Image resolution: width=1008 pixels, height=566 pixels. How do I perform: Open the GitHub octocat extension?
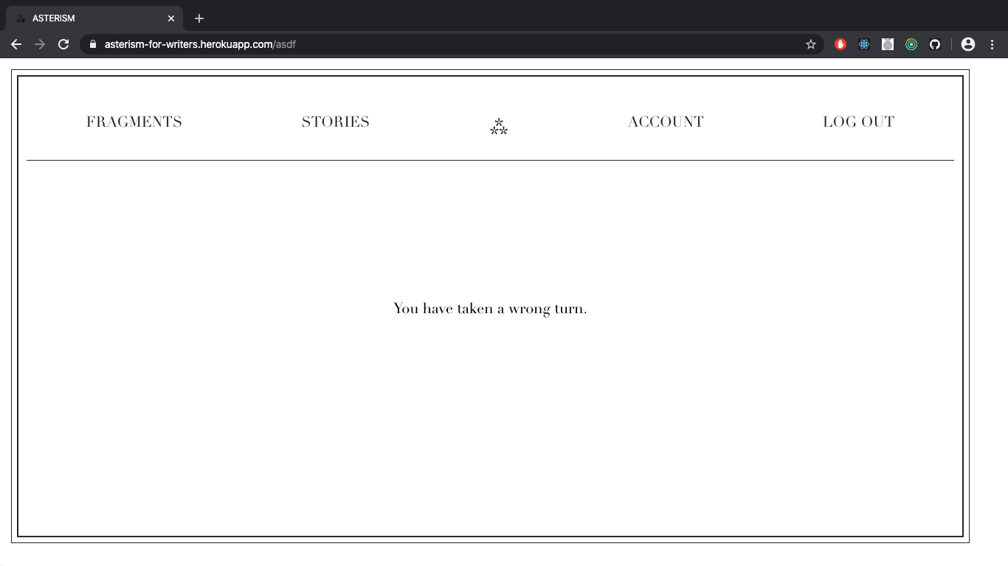tap(935, 44)
